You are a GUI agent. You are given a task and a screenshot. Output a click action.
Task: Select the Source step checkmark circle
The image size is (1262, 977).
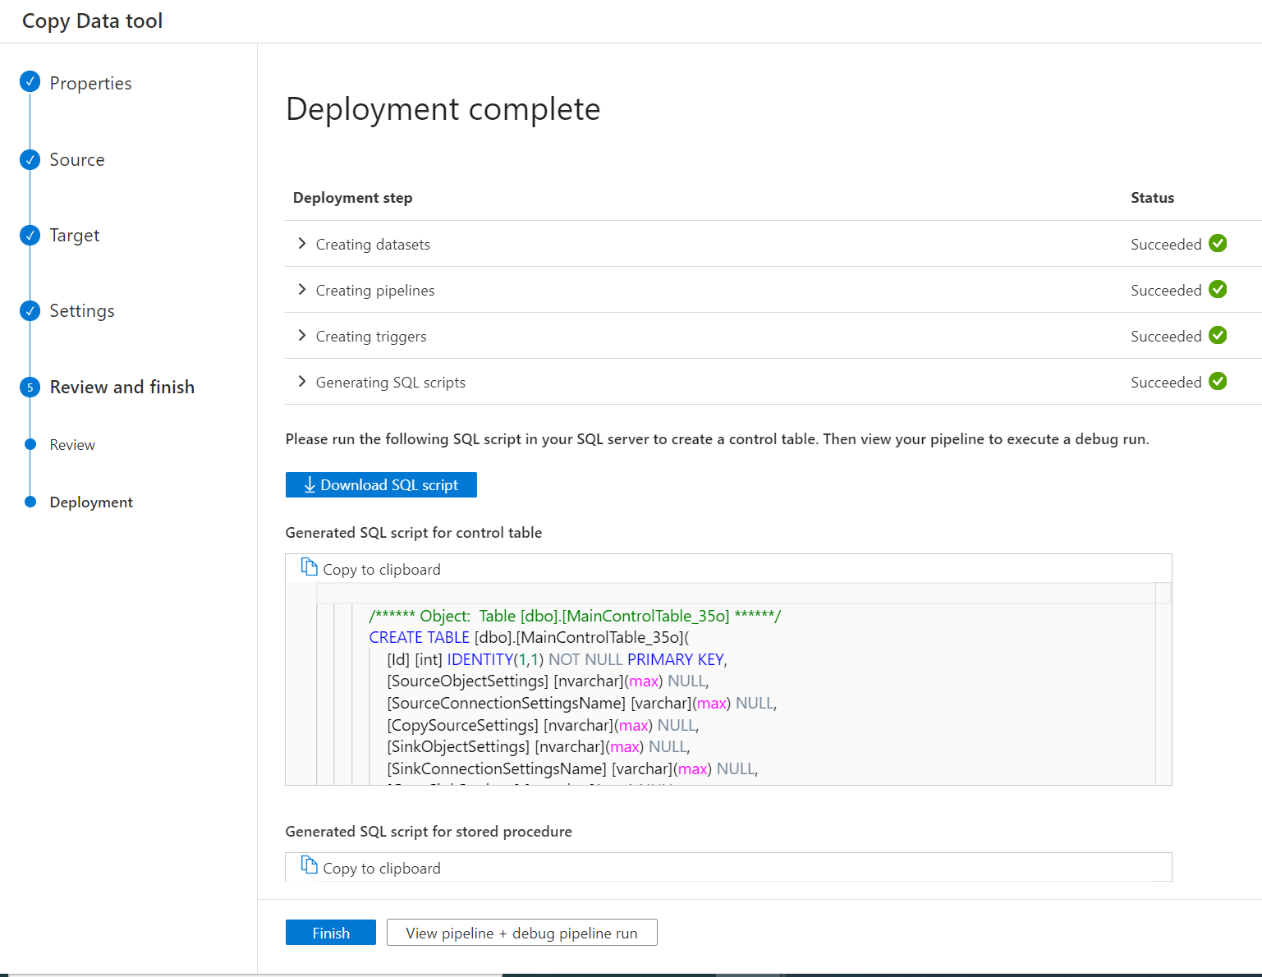point(30,159)
